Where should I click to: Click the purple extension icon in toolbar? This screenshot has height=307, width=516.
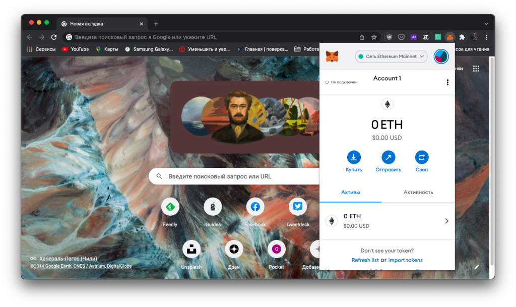pos(413,37)
